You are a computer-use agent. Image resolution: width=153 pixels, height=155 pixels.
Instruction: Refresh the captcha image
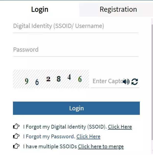[x=135, y=82]
